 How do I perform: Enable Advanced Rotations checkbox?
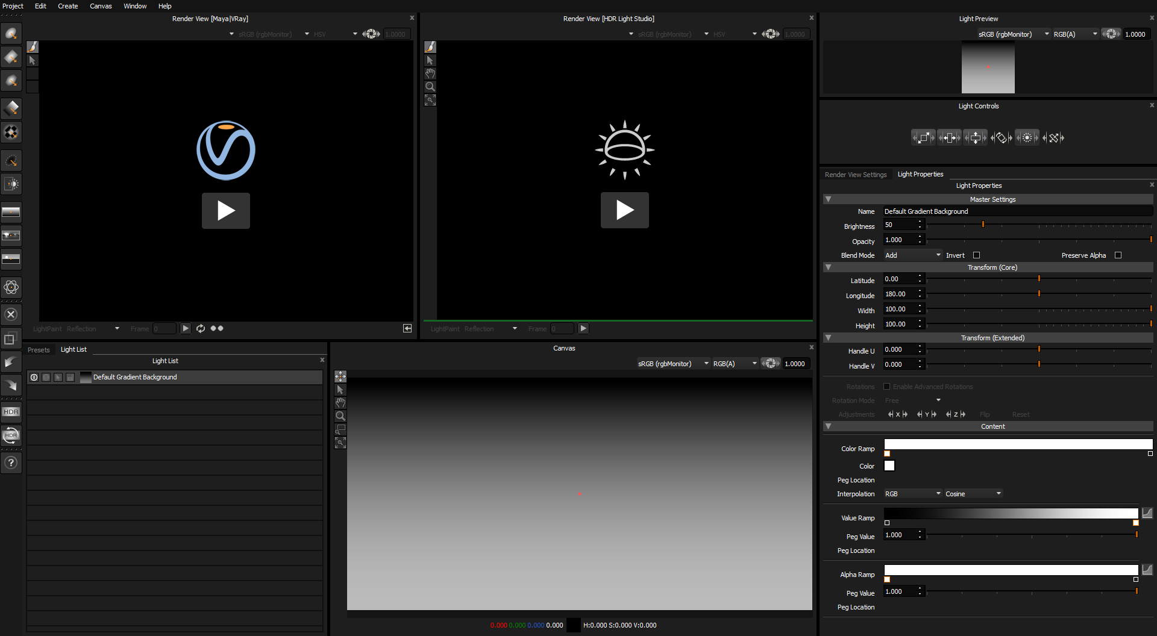pos(887,387)
